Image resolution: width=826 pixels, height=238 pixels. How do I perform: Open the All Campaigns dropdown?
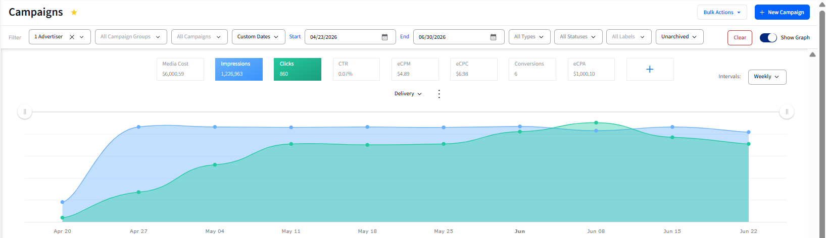tap(199, 37)
